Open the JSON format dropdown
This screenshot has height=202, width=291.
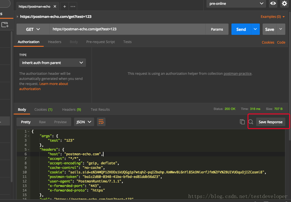pos(84,122)
